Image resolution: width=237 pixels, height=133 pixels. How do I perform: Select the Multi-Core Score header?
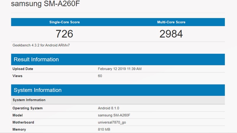pyautogui.click(x=171, y=22)
